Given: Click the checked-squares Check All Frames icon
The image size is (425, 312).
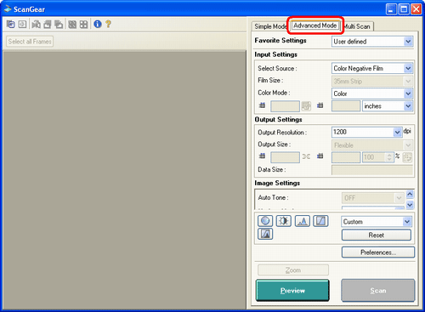Looking at the screenshot, I should pyautogui.click(x=72, y=25).
